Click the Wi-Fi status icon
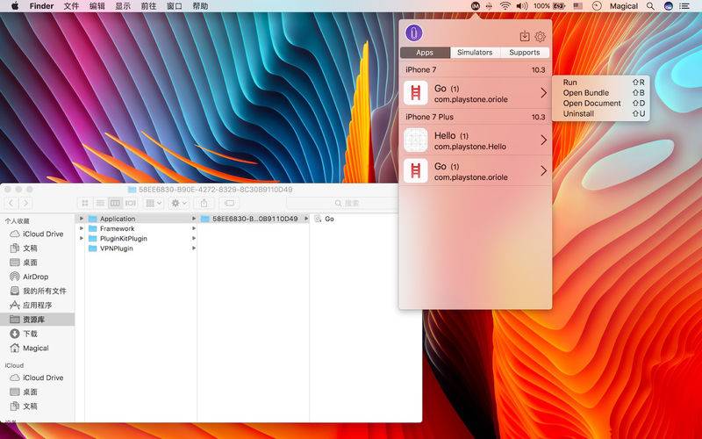 click(x=505, y=6)
